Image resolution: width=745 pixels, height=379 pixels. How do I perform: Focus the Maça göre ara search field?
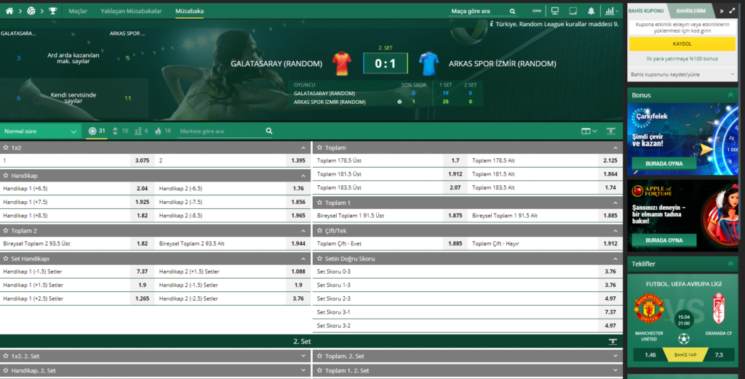(x=479, y=12)
